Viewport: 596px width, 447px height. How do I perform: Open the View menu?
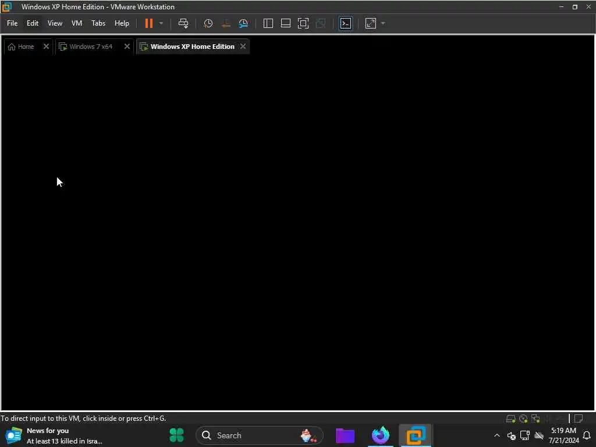55,23
